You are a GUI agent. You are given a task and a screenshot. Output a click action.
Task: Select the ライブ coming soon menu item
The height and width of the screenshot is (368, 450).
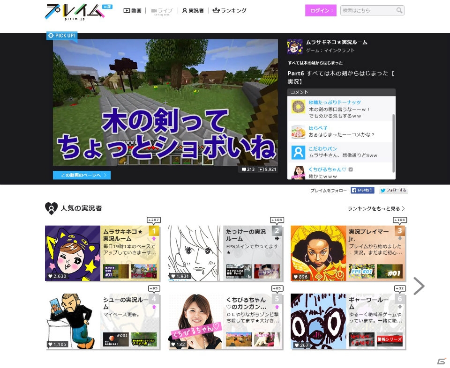point(162,11)
